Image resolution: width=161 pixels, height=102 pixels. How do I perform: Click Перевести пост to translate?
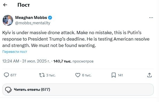pos(15,52)
